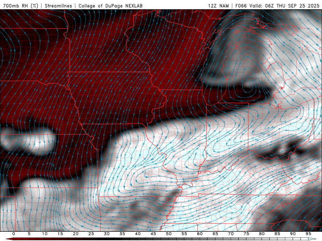Click "College of DuPage NEXLAB" text

coord(110,6)
